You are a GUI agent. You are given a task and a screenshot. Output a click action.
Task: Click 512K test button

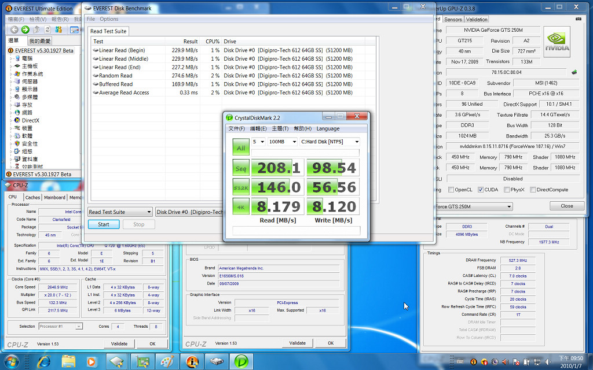(x=241, y=187)
